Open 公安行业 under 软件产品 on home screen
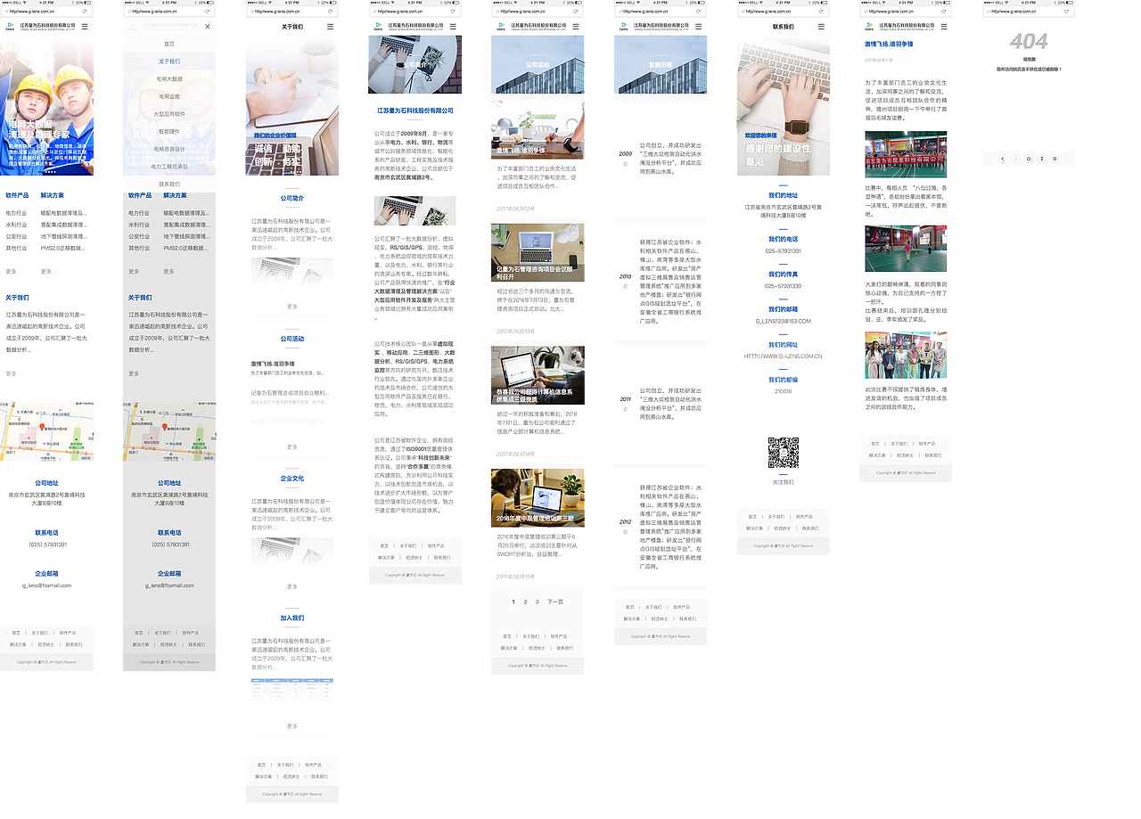This screenshot has height=819, width=1141. [16, 237]
